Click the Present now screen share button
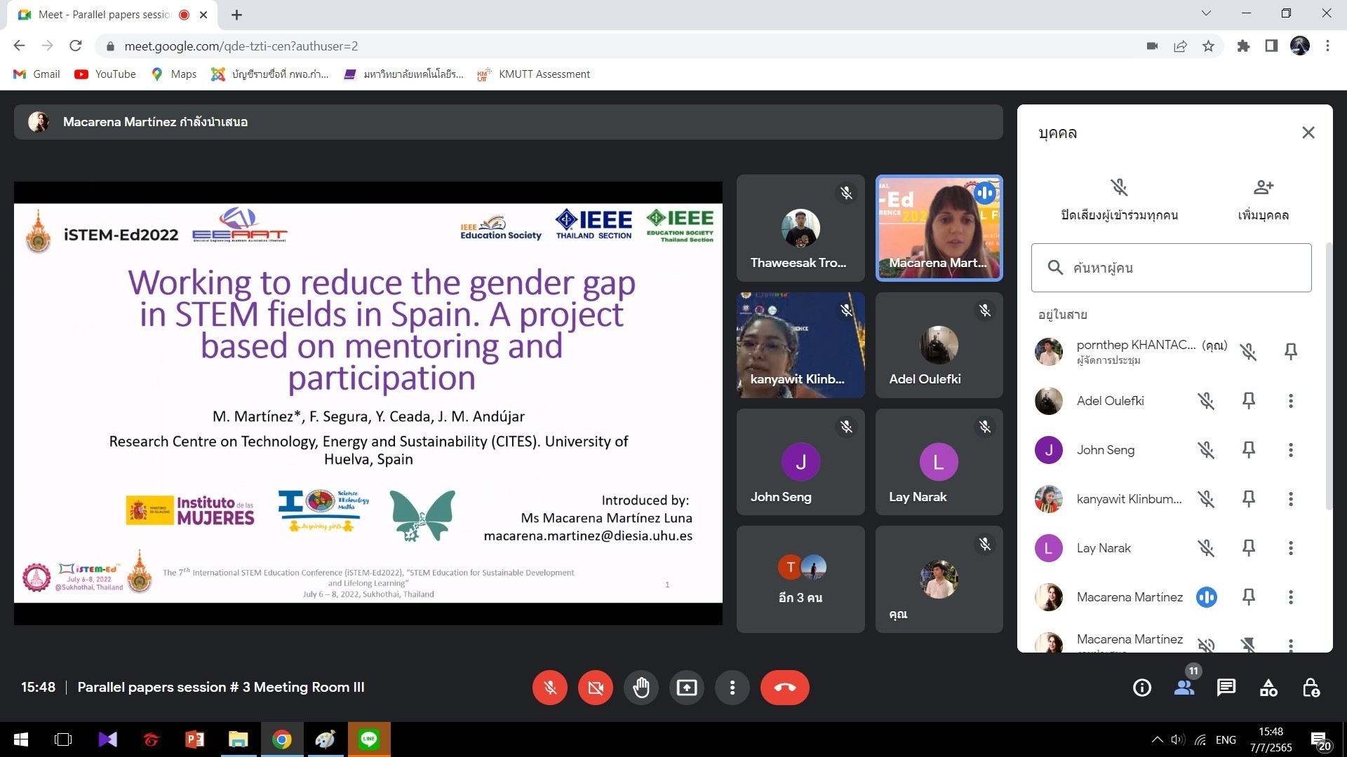Screen dimensions: 1347x757 coord(687,688)
